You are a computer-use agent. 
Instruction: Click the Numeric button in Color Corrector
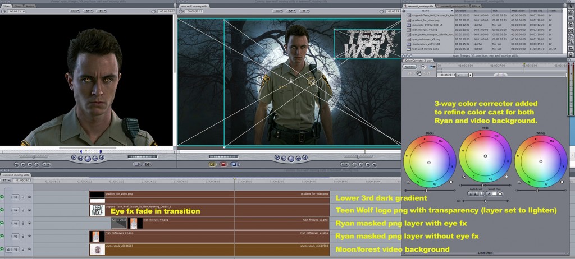coord(409,67)
